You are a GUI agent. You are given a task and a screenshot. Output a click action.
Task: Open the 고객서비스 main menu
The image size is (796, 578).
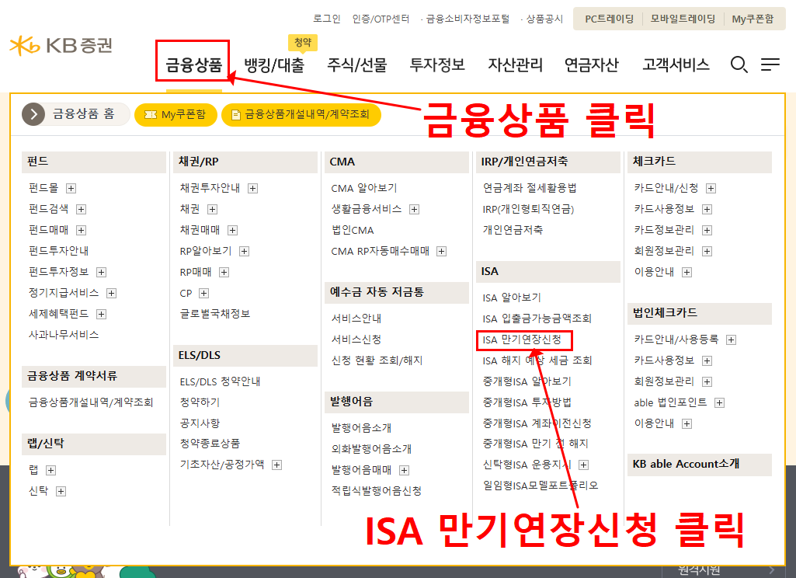pyautogui.click(x=676, y=64)
